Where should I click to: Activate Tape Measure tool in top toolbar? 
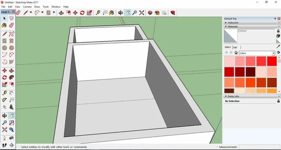click(98, 13)
